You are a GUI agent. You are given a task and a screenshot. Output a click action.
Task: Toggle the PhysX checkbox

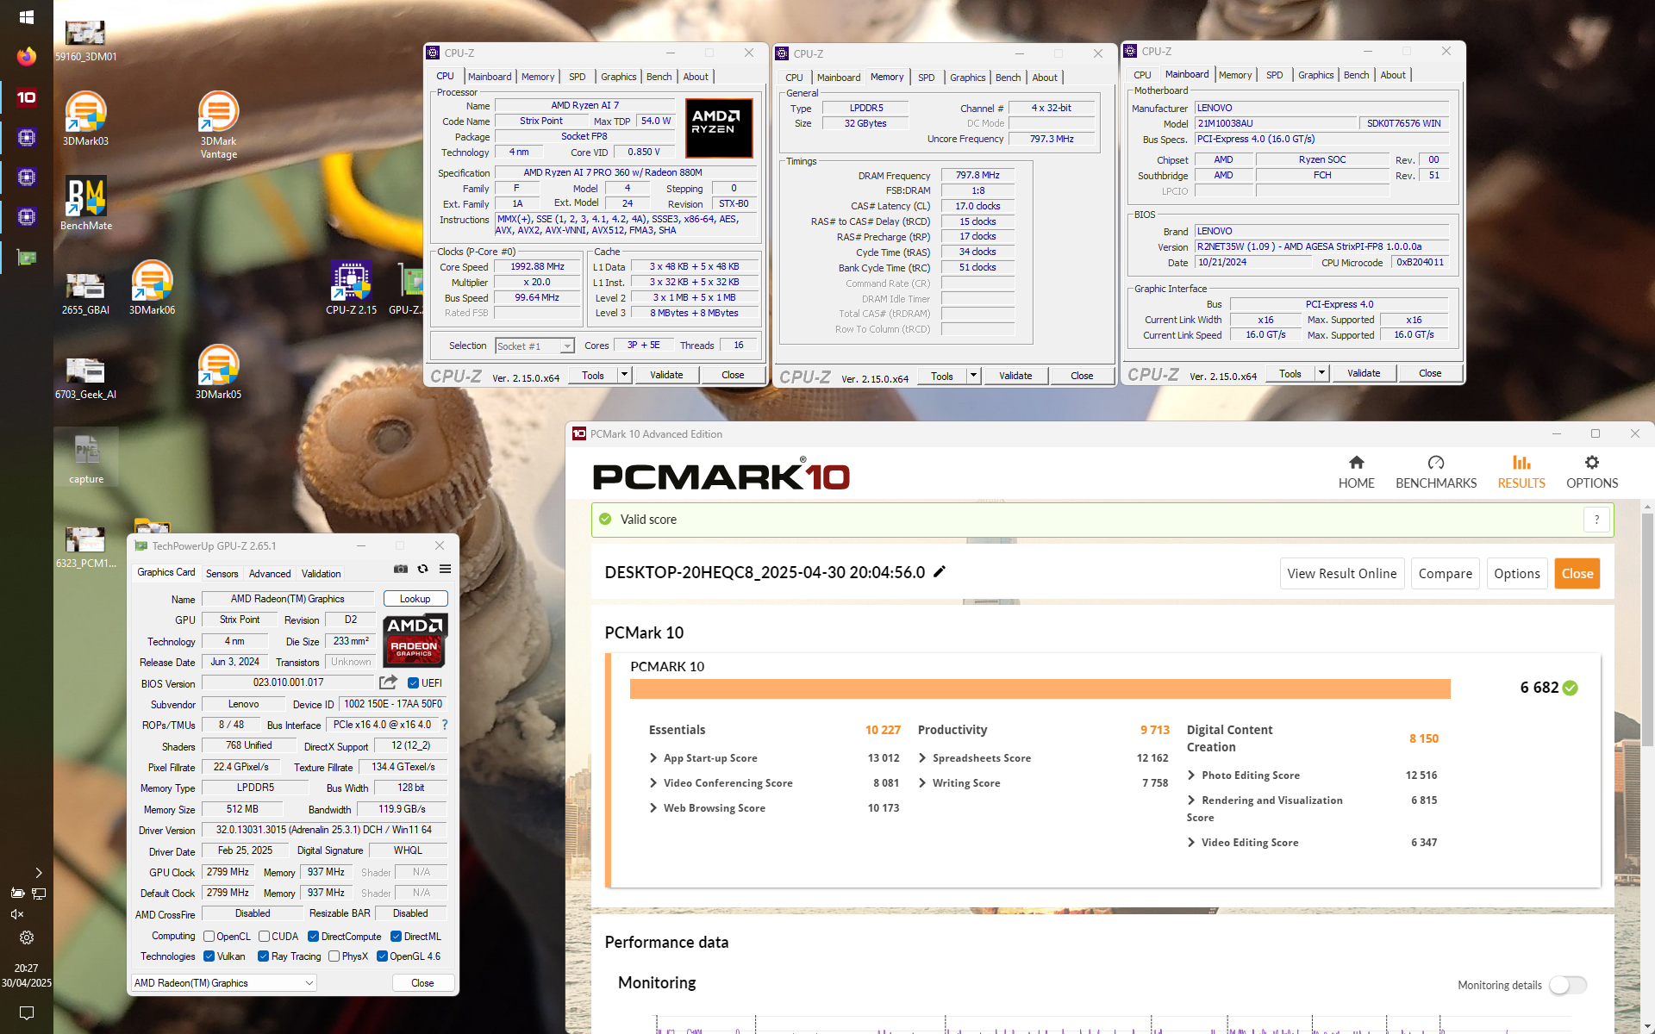(x=334, y=956)
